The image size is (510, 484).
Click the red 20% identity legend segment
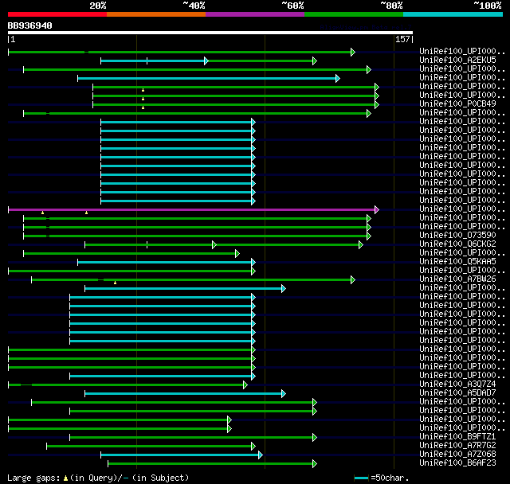(57, 14)
